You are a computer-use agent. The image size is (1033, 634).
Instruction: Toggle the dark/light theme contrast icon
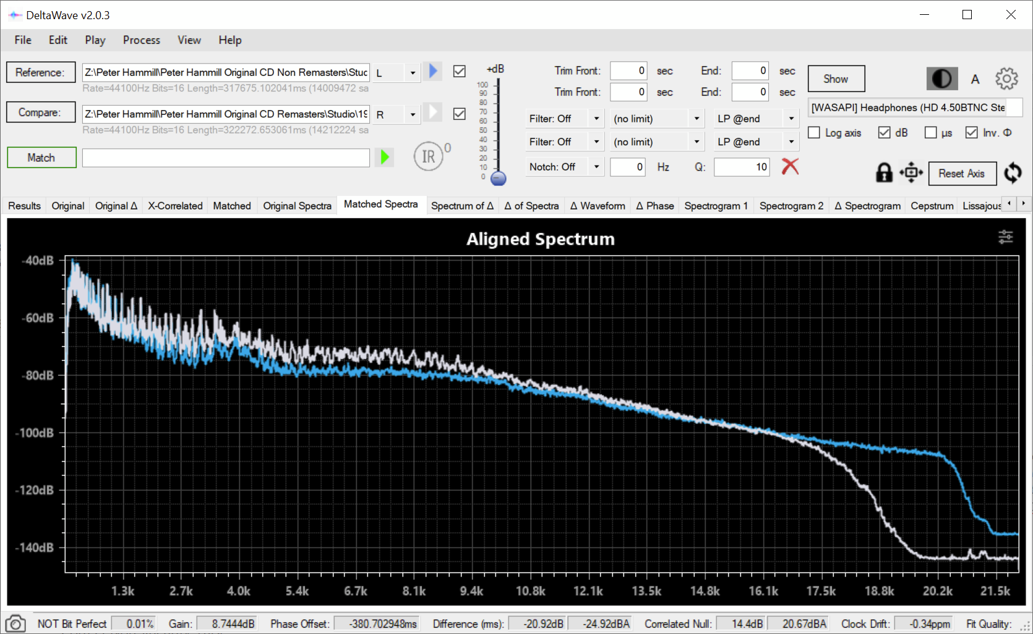click(941, 78)
